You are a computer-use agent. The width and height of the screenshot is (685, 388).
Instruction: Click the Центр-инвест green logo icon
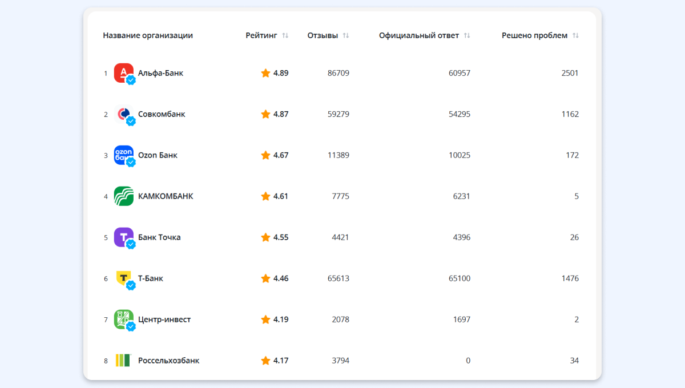(x=123, y=319)
